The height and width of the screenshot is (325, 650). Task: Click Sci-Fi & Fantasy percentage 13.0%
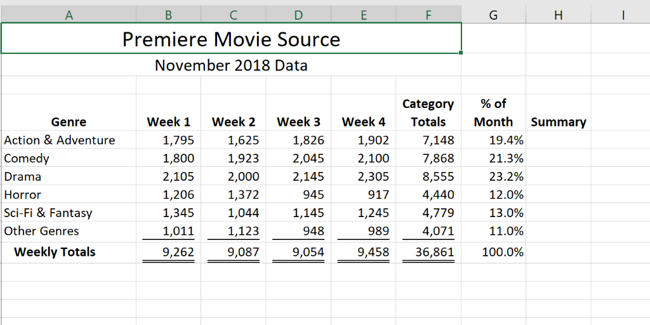[493, 212]
